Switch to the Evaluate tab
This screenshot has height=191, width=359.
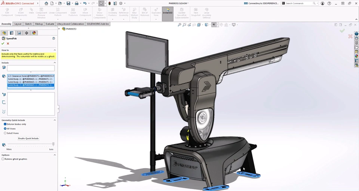50,24
